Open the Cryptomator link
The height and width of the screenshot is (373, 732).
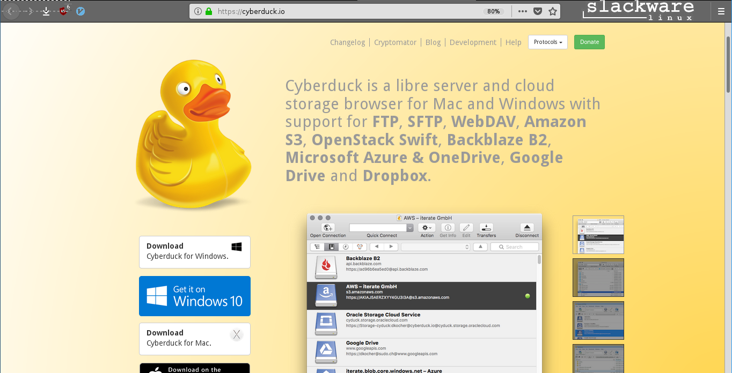(395, 42)
